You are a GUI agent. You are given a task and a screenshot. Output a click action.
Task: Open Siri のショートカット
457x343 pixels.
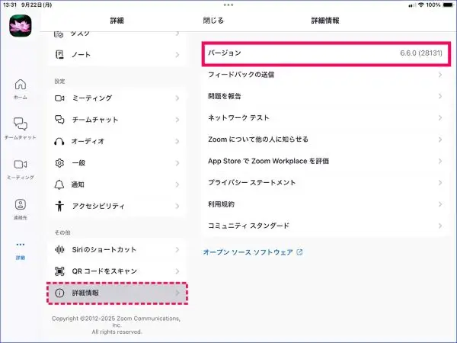point(117,249)
